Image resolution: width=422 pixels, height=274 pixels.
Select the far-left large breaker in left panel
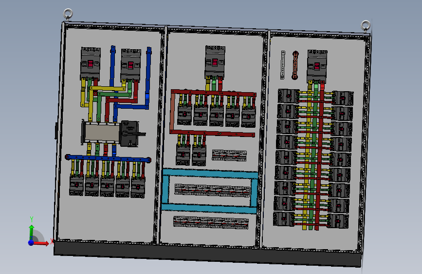[x=91, y=64]
